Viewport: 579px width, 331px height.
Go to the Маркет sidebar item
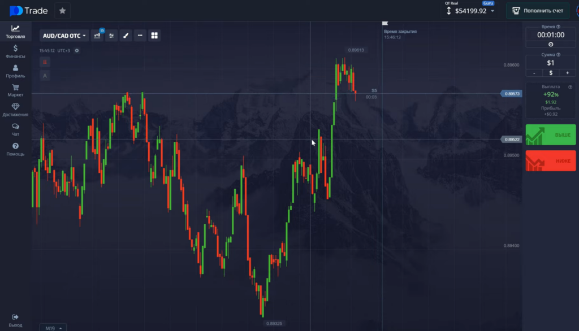(15, 90)
